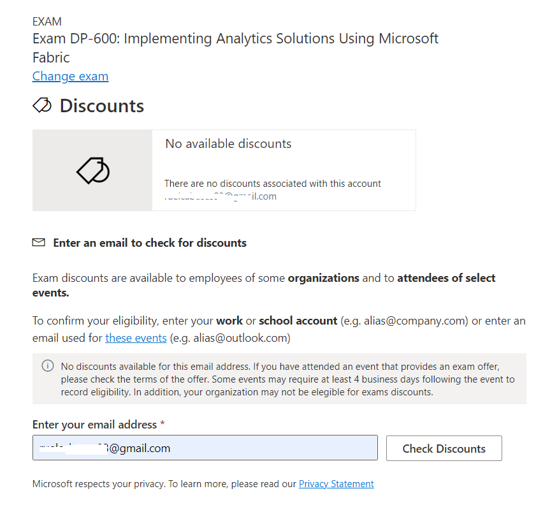Click the redacted account email in discount card
This screenshot has width=543, height=505.
pos(221,196)
